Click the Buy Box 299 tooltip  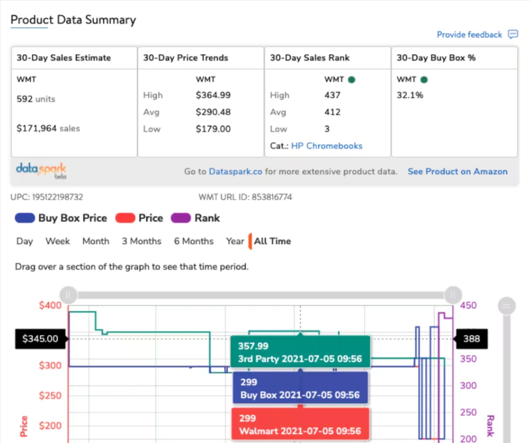click(300, 388)
